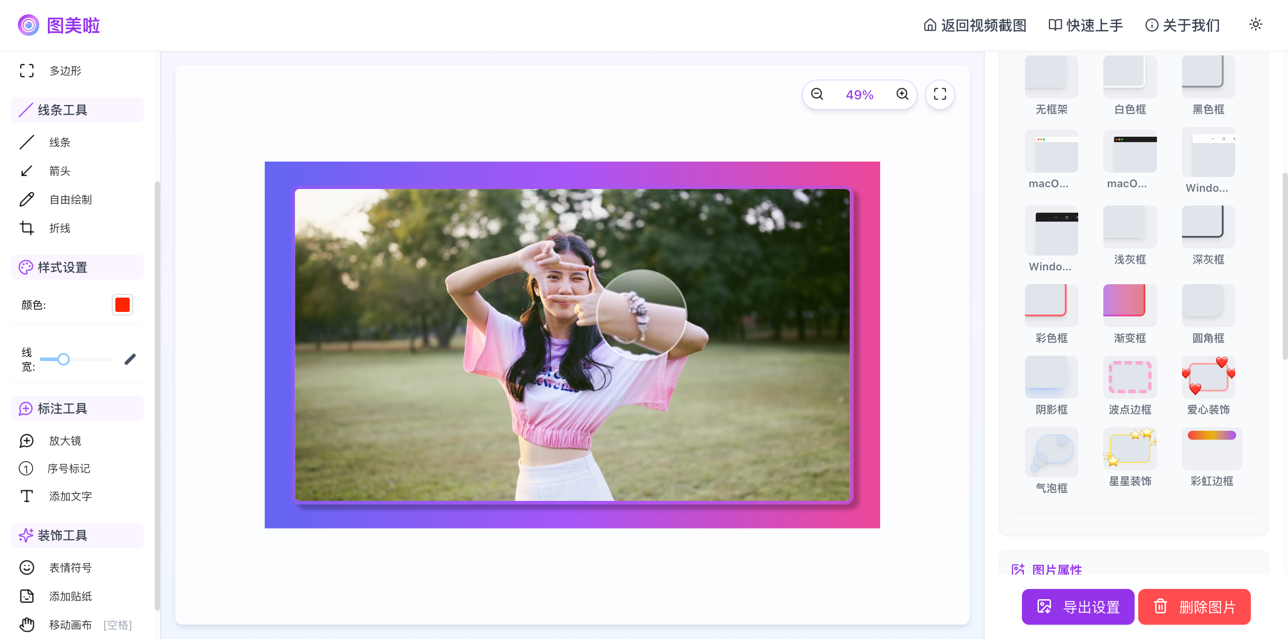Select the number marker (序号标记) tool
This screenshot has height=639, width=1288.
[x=68, y=468]
